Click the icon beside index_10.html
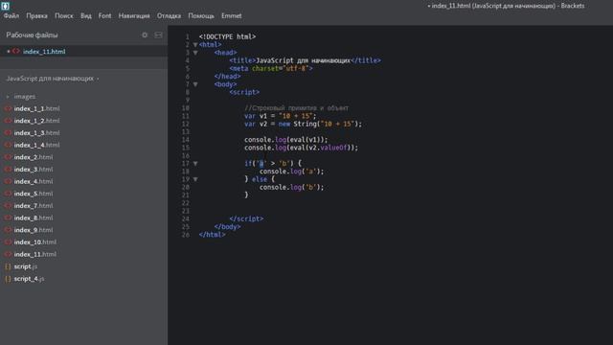Screen dimensions: 613x345 [x=8, y=241]
